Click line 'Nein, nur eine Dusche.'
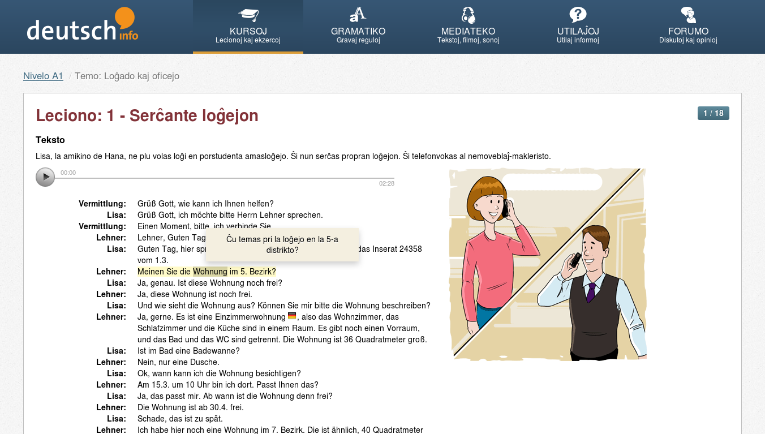 click(x=178, y=362)
